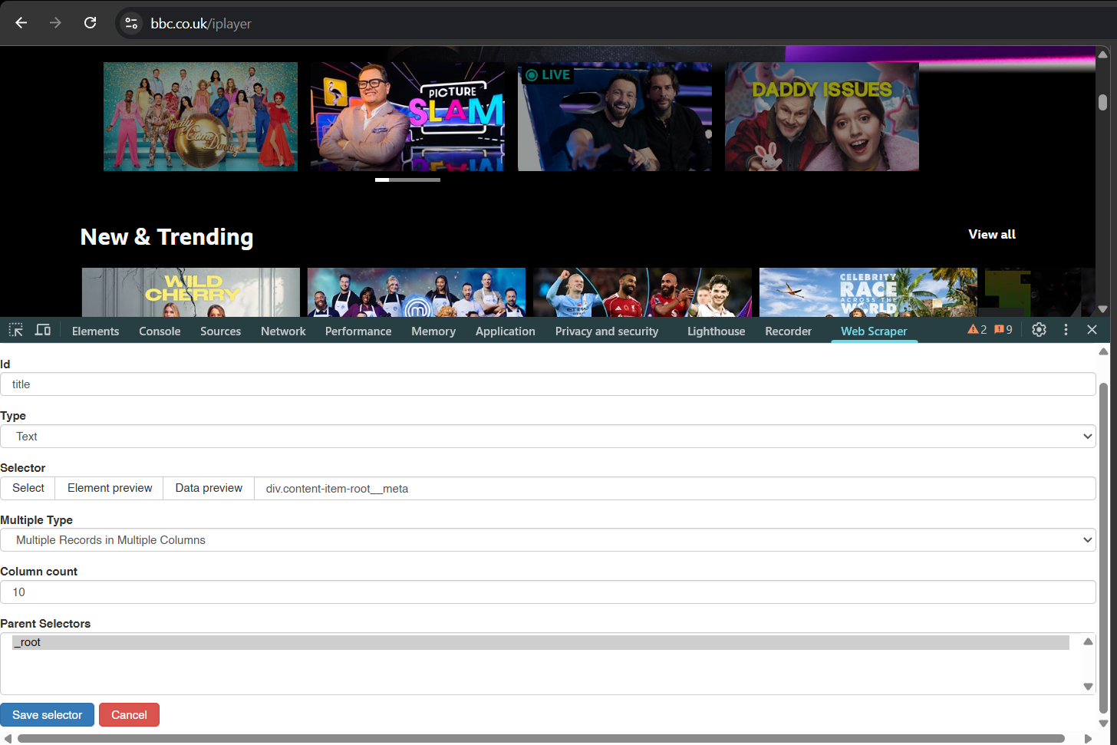Click the Column count input field
This screenshot has height=745, width=1117.
(548, 592)
